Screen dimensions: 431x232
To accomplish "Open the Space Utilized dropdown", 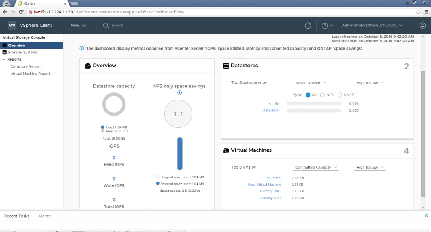I will (x=311, y=83).
